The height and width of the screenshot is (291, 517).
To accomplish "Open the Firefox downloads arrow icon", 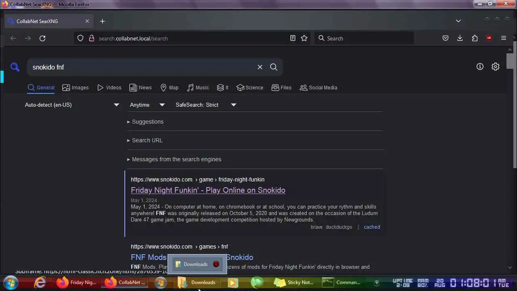I will [460, 38].
